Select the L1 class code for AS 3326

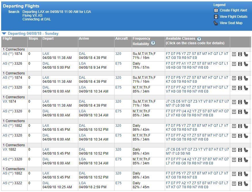coord(226,63)
